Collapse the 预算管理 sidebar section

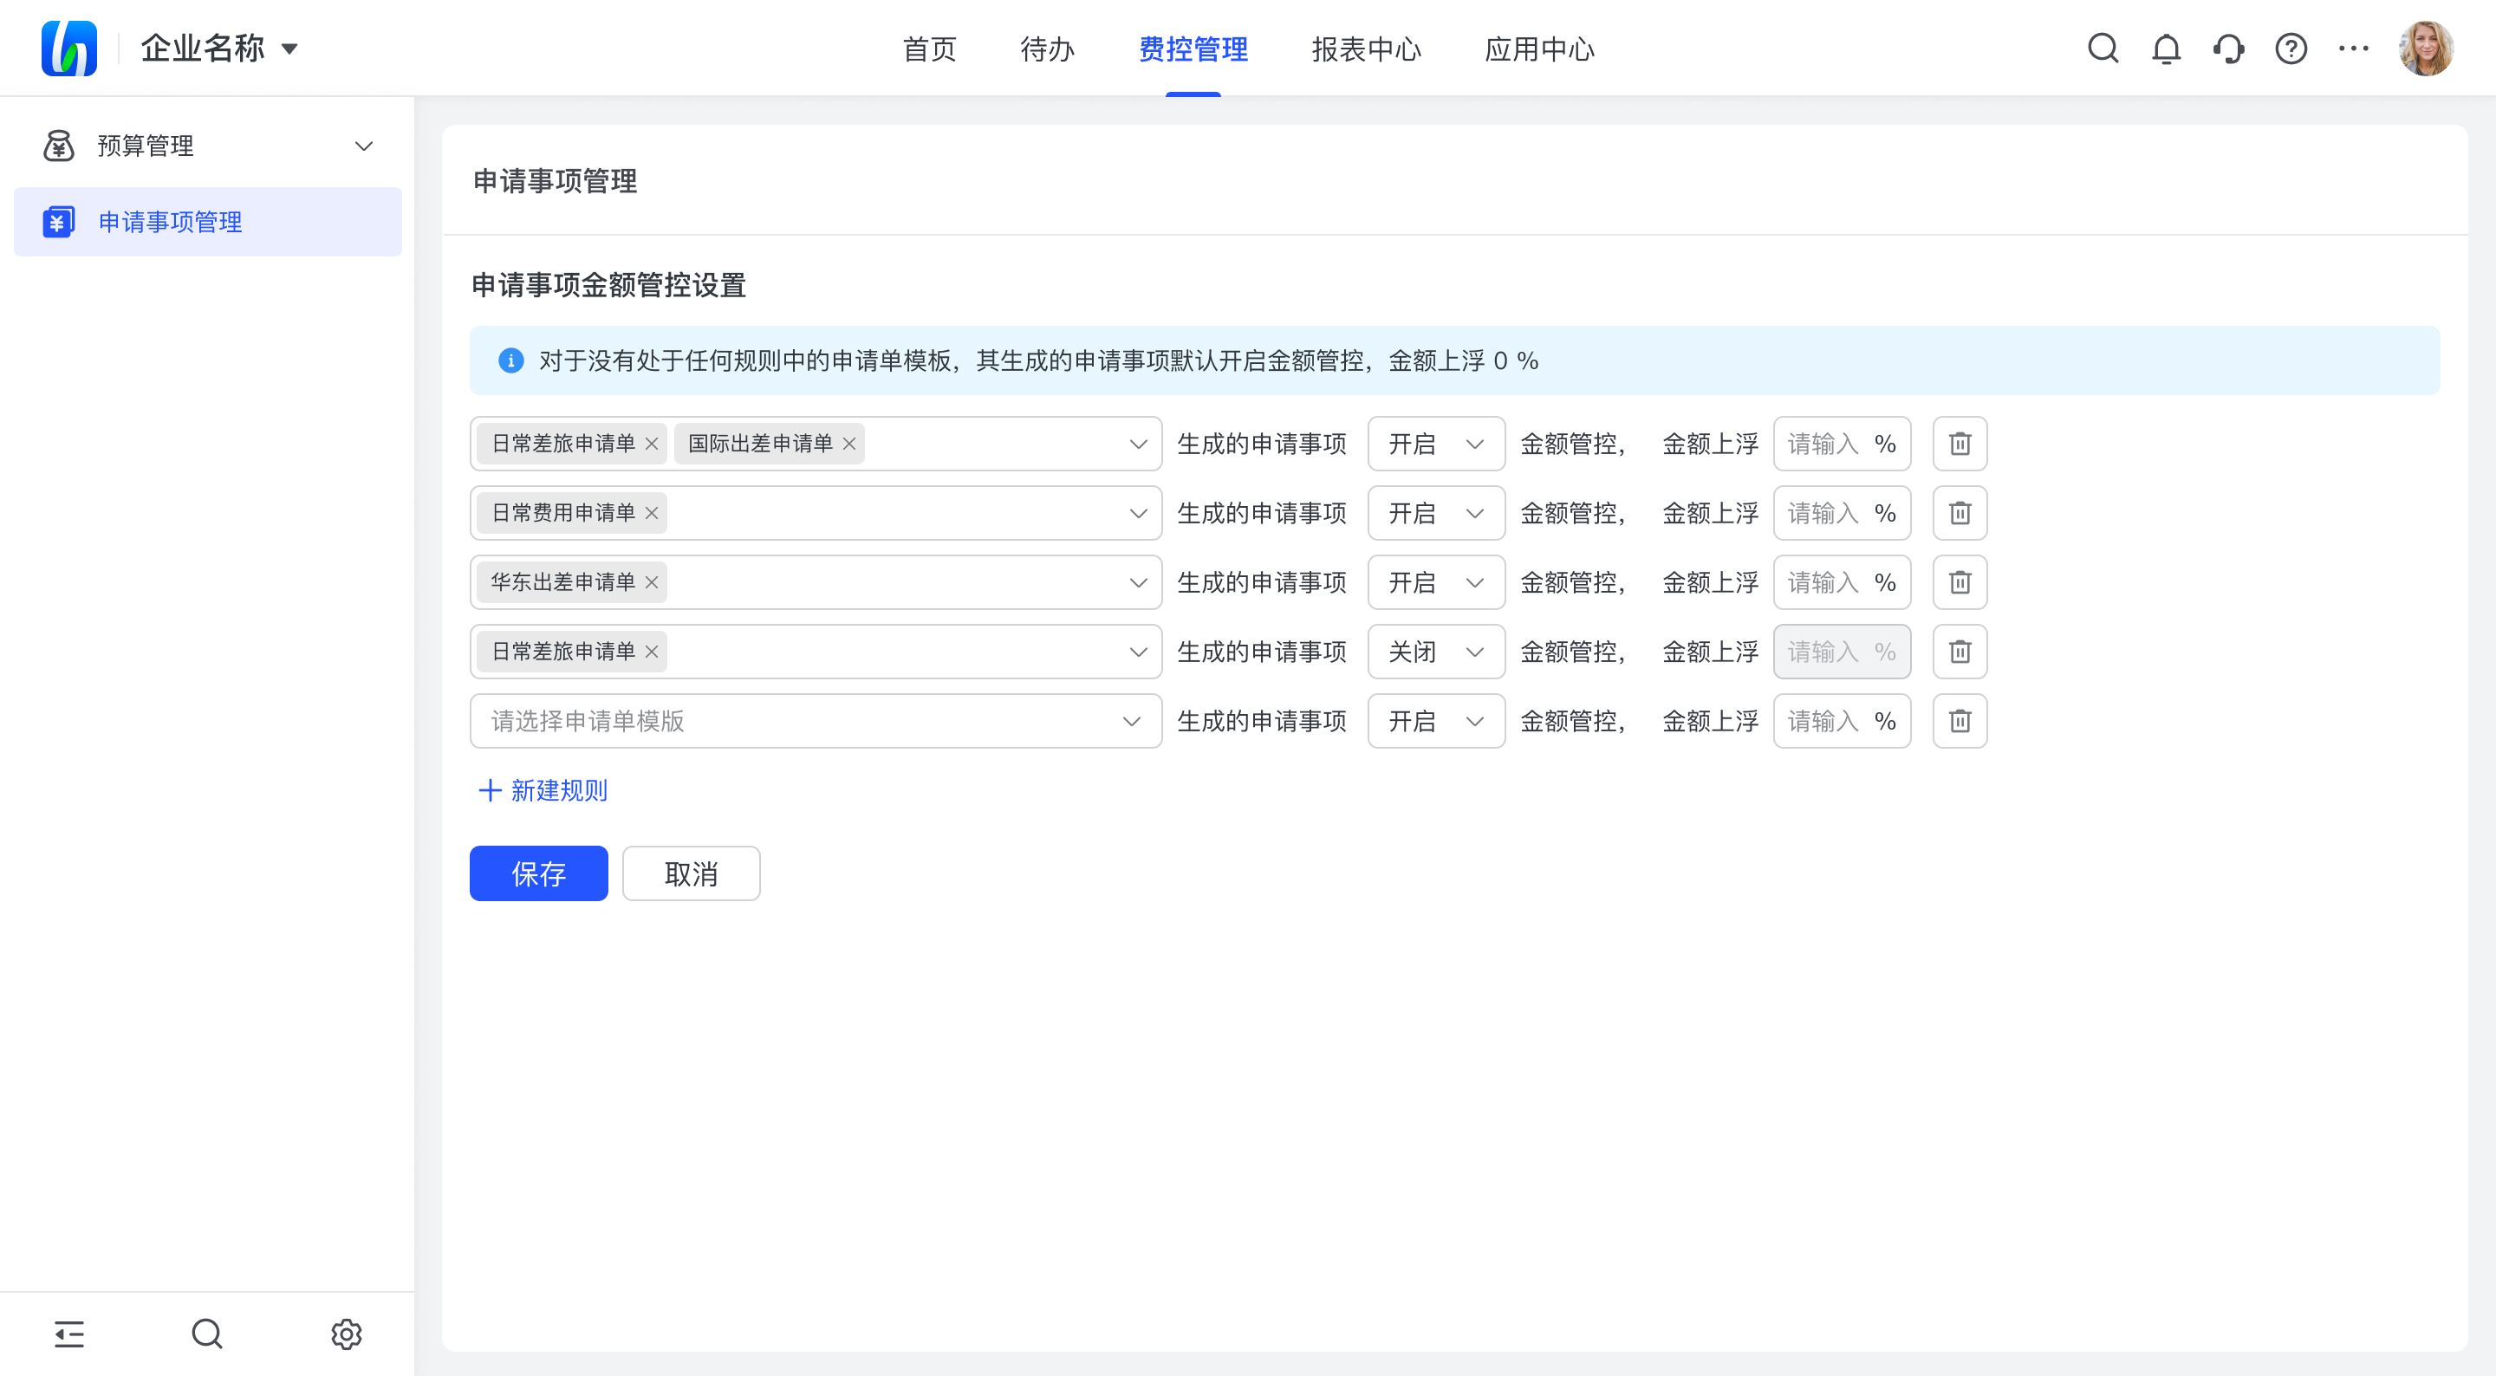pos(363,146)
